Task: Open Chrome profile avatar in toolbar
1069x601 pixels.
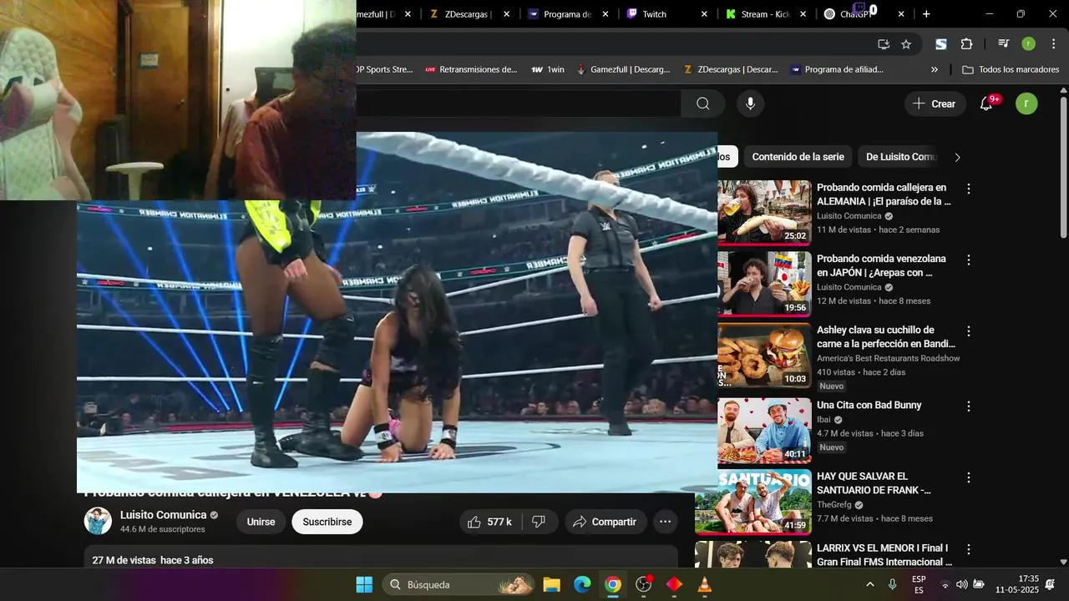Action: pyautogui.click(x=1028, y=44)
